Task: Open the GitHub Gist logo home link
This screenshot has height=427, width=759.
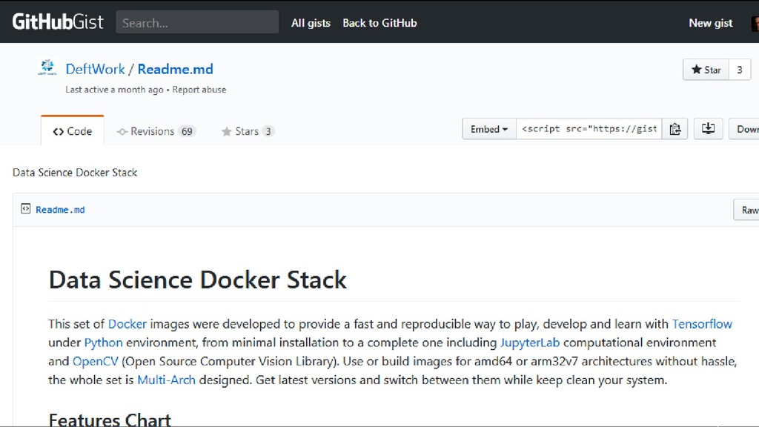Action: point(58,21)
